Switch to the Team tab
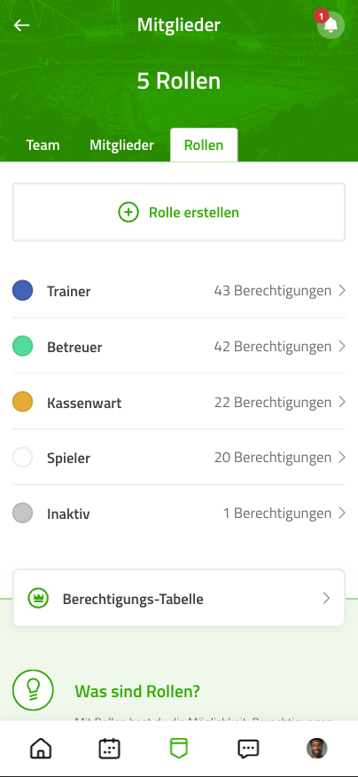This screenshot has height=777, width=358. [x=43, y=145]
